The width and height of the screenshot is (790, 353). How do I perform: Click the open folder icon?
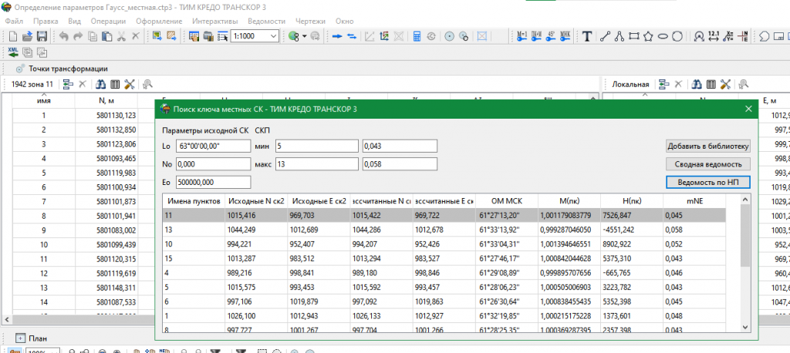[27, 36]
